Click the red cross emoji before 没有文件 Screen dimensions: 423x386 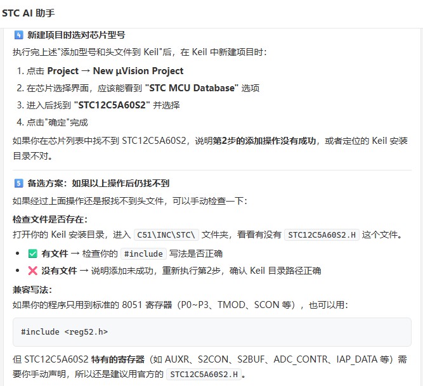[x=32, y=271]
